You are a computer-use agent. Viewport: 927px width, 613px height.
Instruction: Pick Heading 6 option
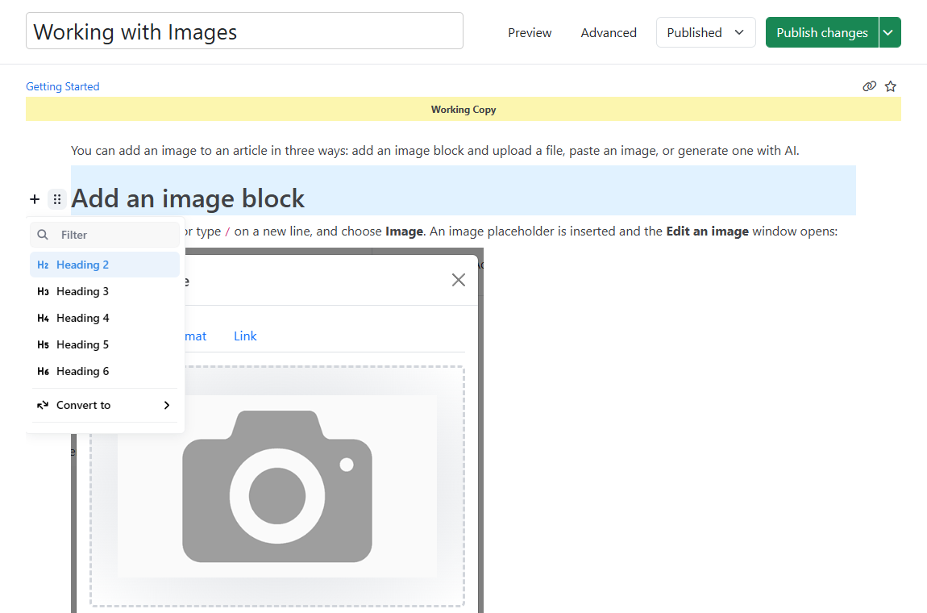coord(105,371)
